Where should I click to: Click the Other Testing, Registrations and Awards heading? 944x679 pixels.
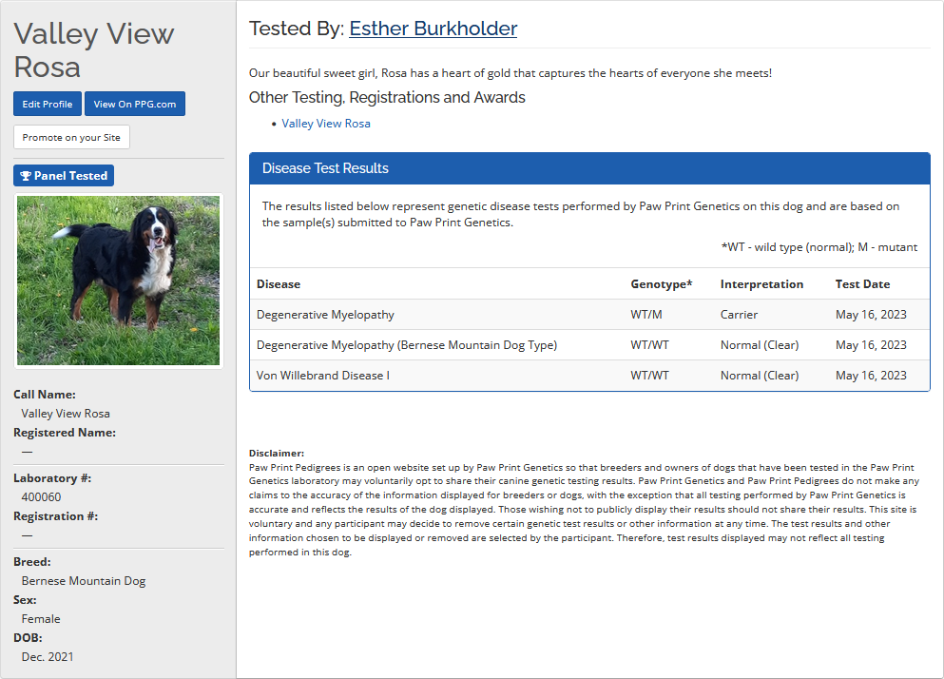tap(387, 97)
